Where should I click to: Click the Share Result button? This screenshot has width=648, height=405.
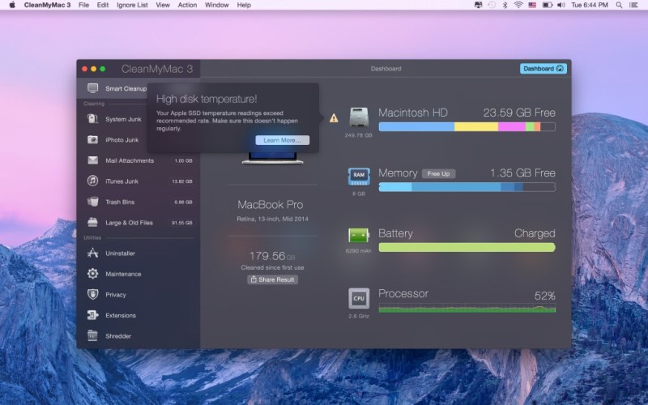(x=272, y=279)
